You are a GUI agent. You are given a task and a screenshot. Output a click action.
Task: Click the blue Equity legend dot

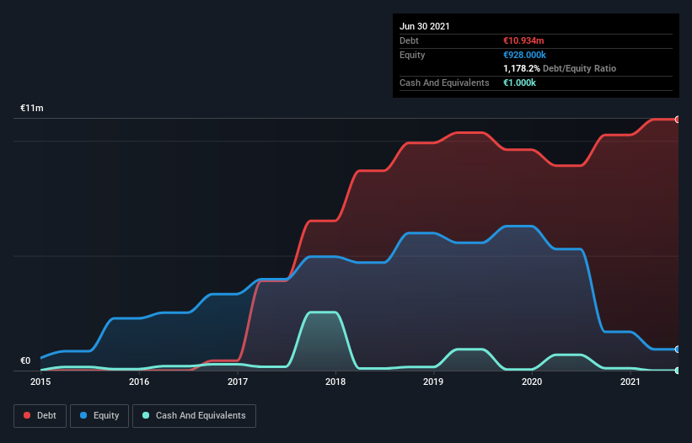click(83, 415)
